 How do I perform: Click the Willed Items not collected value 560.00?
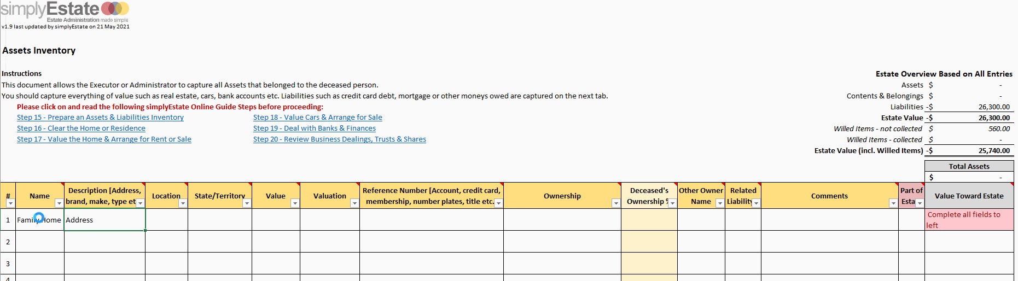coord(999,129)
